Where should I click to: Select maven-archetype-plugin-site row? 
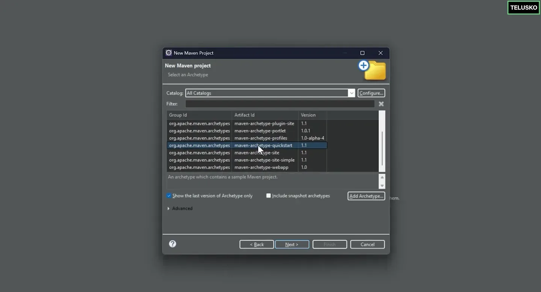(247, 123)
